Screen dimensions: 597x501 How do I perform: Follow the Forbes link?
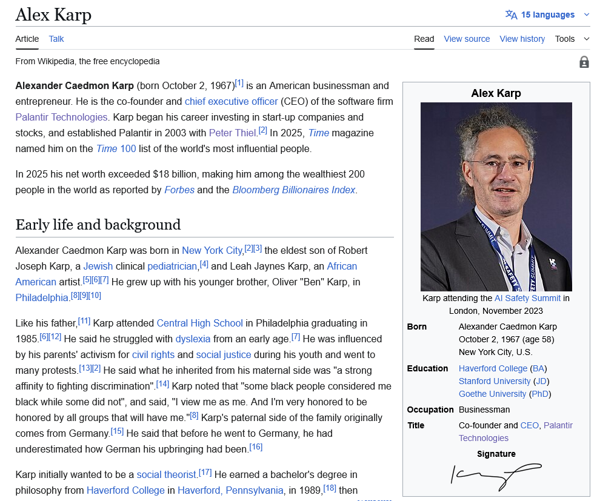coord(179,190)
